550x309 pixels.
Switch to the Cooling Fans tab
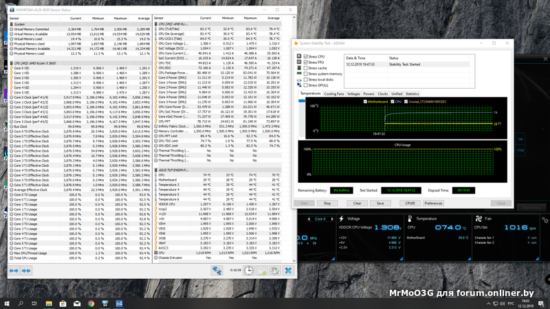click(334, 93)
